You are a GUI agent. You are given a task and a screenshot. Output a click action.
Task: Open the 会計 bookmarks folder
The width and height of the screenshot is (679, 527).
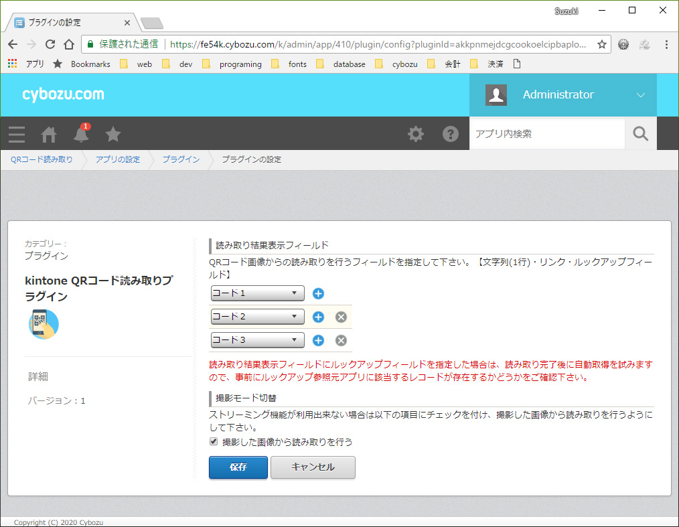click(x=444, y=64)
